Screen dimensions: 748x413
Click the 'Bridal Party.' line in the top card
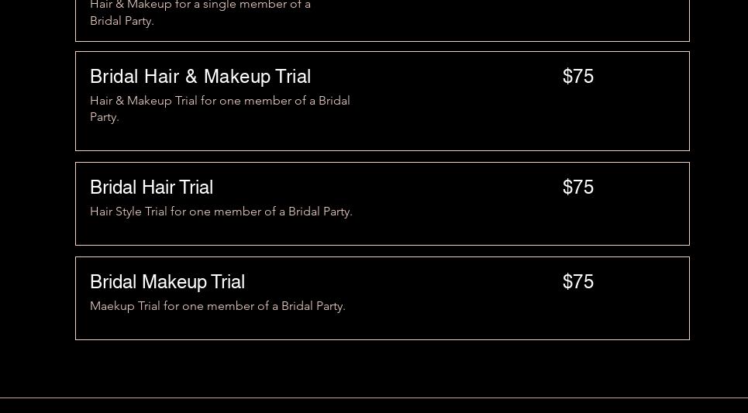click(x=122, y=21)
